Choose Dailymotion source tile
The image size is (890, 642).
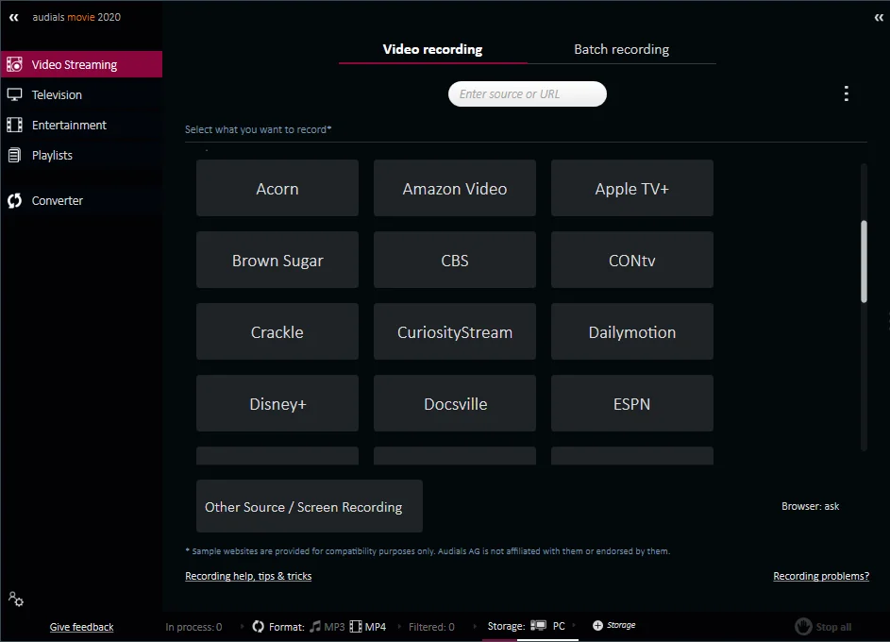coord(631,331)
